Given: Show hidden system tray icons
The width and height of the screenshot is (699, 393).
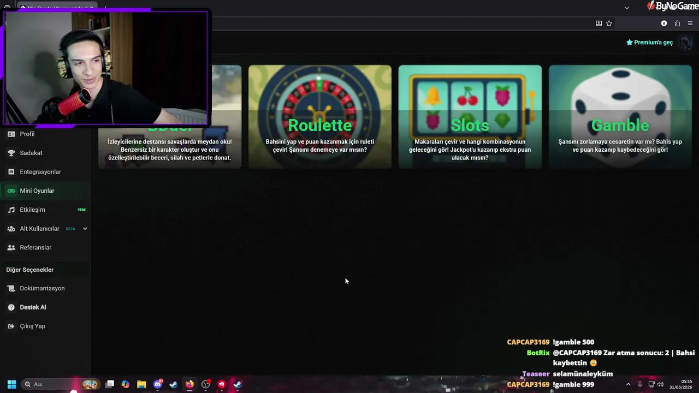Looking at the screenshot, I should coord(628,384).
